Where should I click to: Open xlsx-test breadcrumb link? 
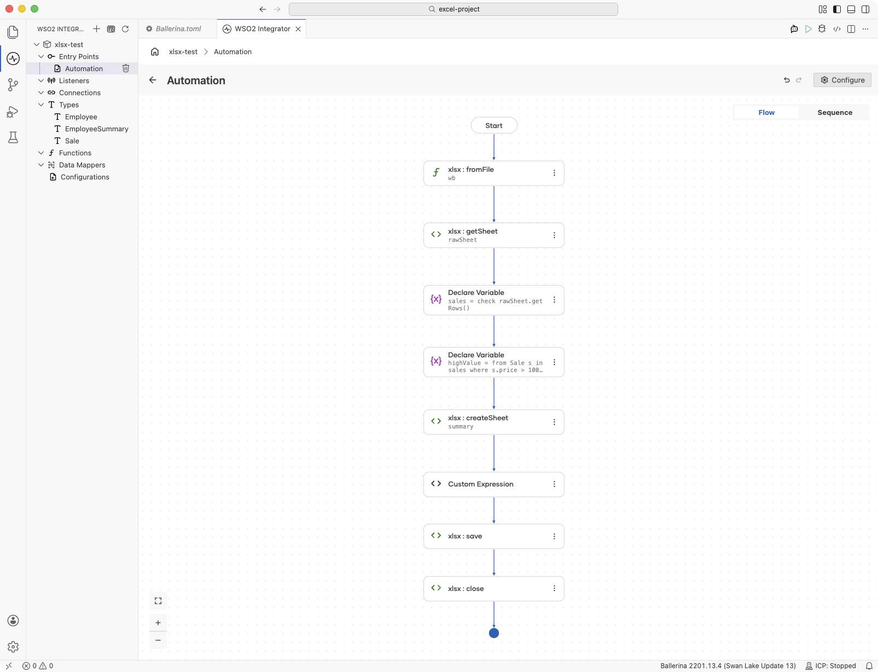pos(183,51)
